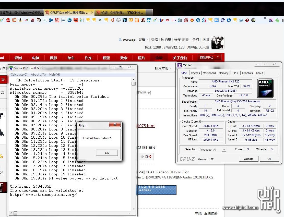Open the Ubuntu bookmark icon
284x217 pixels.
pos(112,20)
